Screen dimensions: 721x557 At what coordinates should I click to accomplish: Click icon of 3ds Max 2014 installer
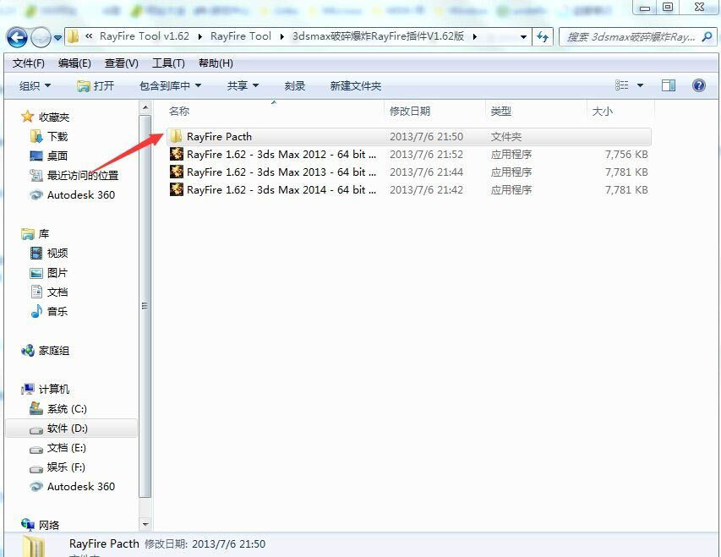coord(177,189)
